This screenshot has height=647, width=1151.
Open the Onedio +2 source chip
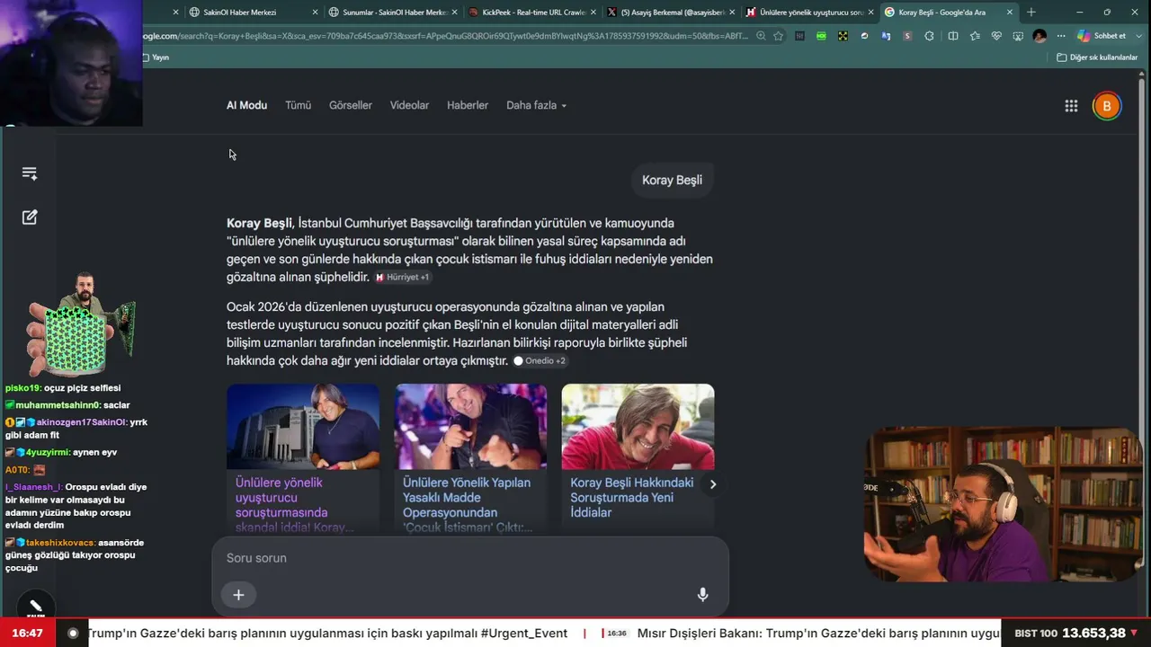[540, 361]
